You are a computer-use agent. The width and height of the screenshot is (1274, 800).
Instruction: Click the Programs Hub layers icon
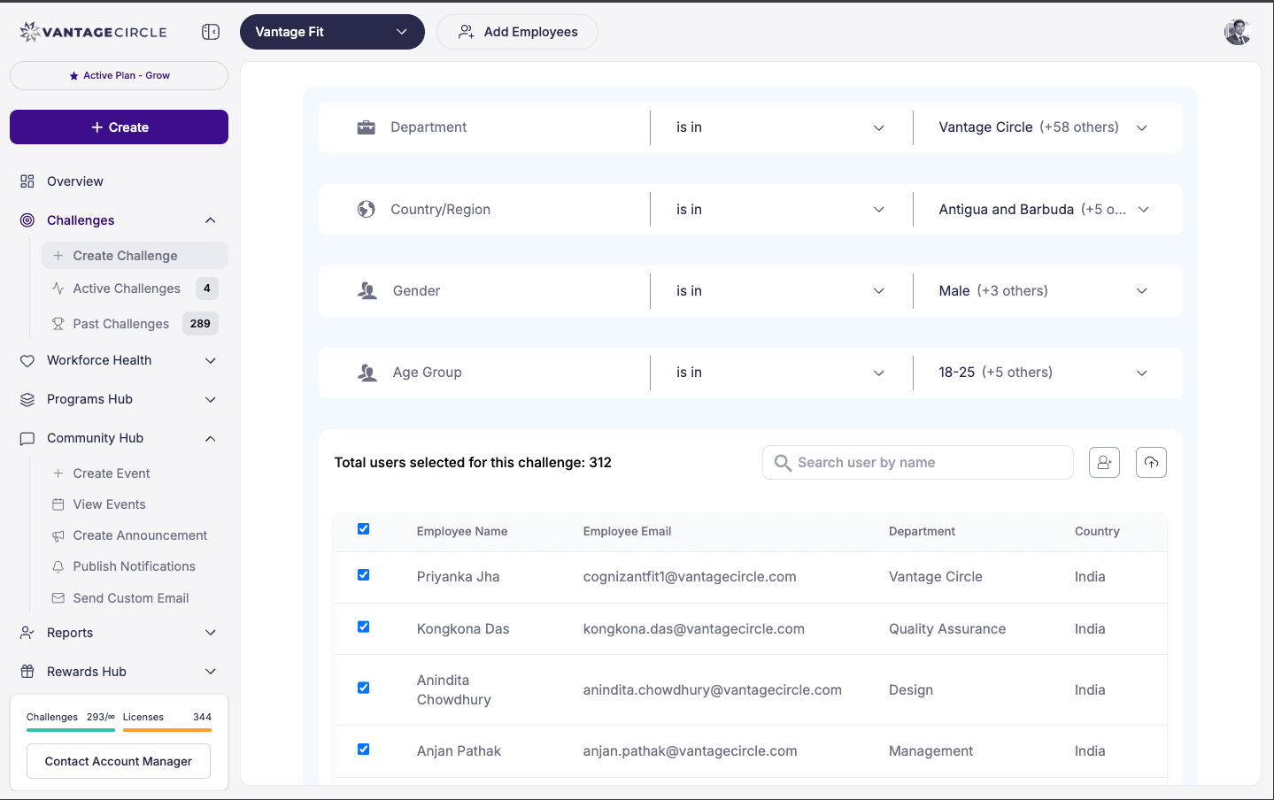coord(27,399)
